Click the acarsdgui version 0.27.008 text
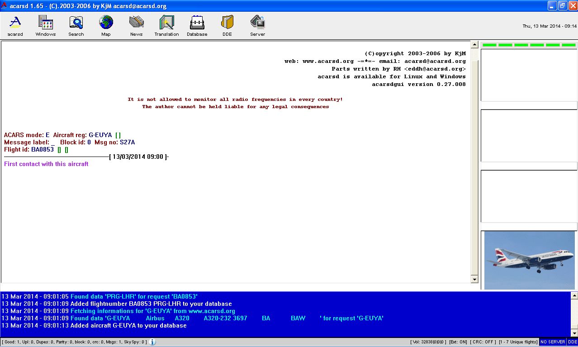578x347 pixels. (x=419, y=84)
